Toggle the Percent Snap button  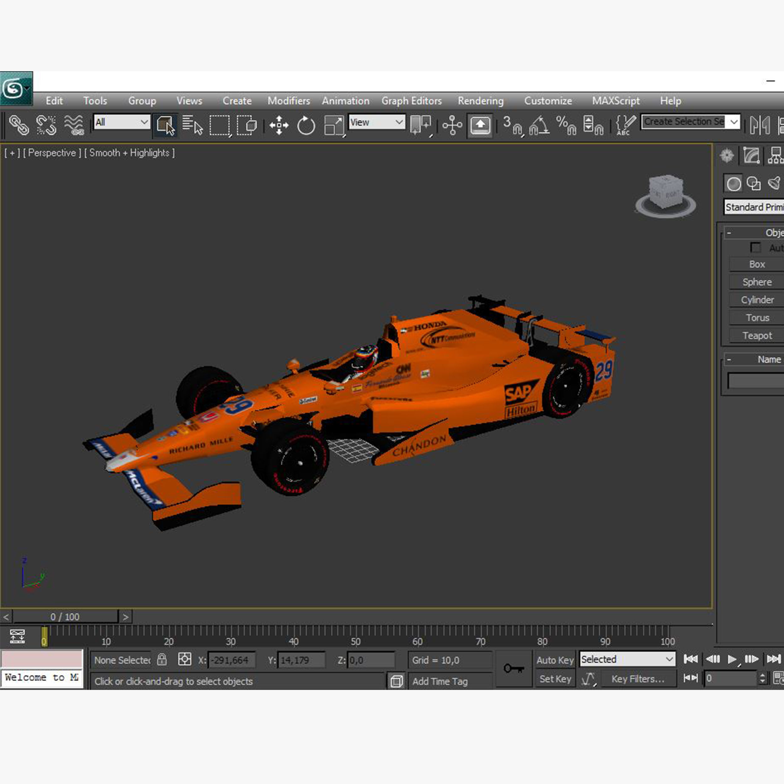(566, 125)
